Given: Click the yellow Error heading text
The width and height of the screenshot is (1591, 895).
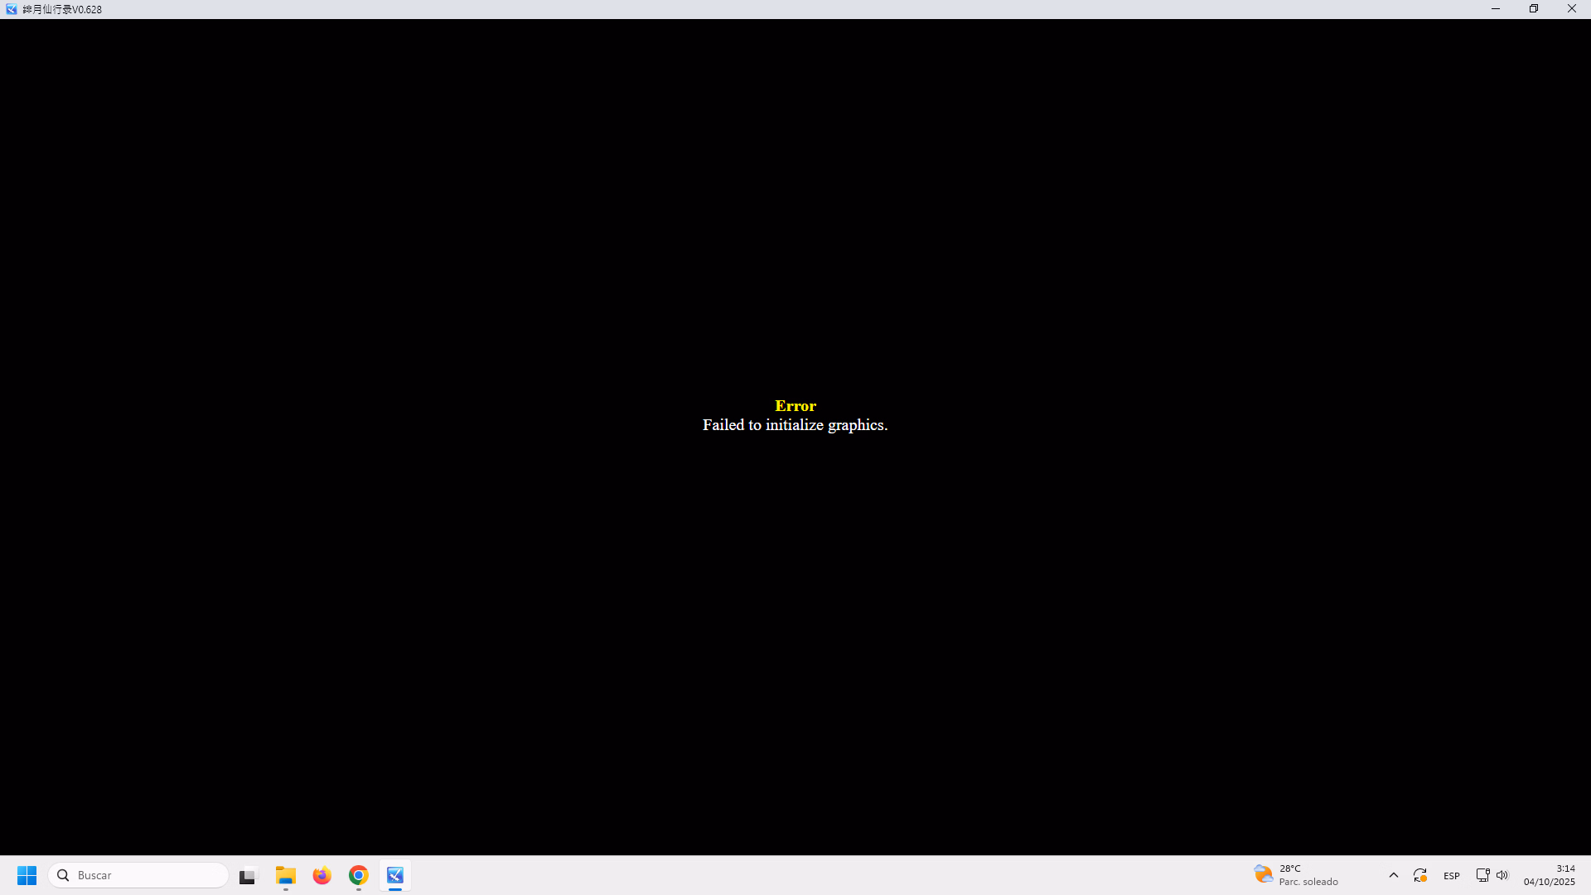Looking at the screenshot, I should (x=795, y=406).
